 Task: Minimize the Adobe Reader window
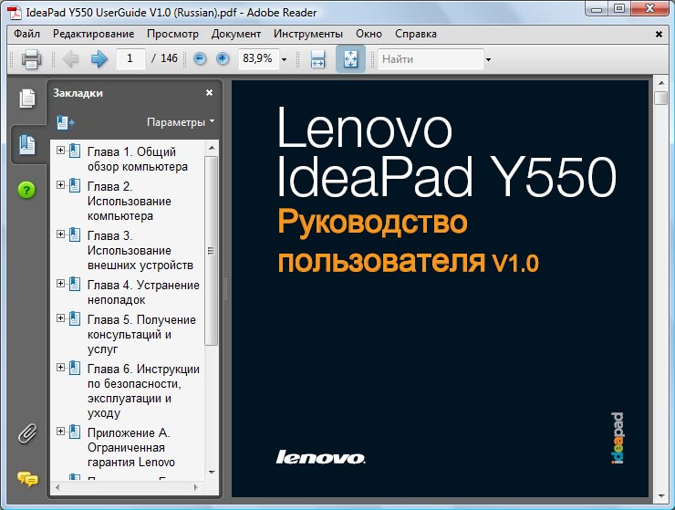[597, 8]
